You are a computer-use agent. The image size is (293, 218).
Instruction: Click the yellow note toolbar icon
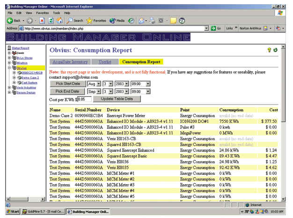pos(173,21)
